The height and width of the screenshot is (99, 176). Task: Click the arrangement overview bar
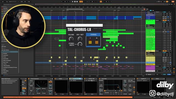[102, 4]
